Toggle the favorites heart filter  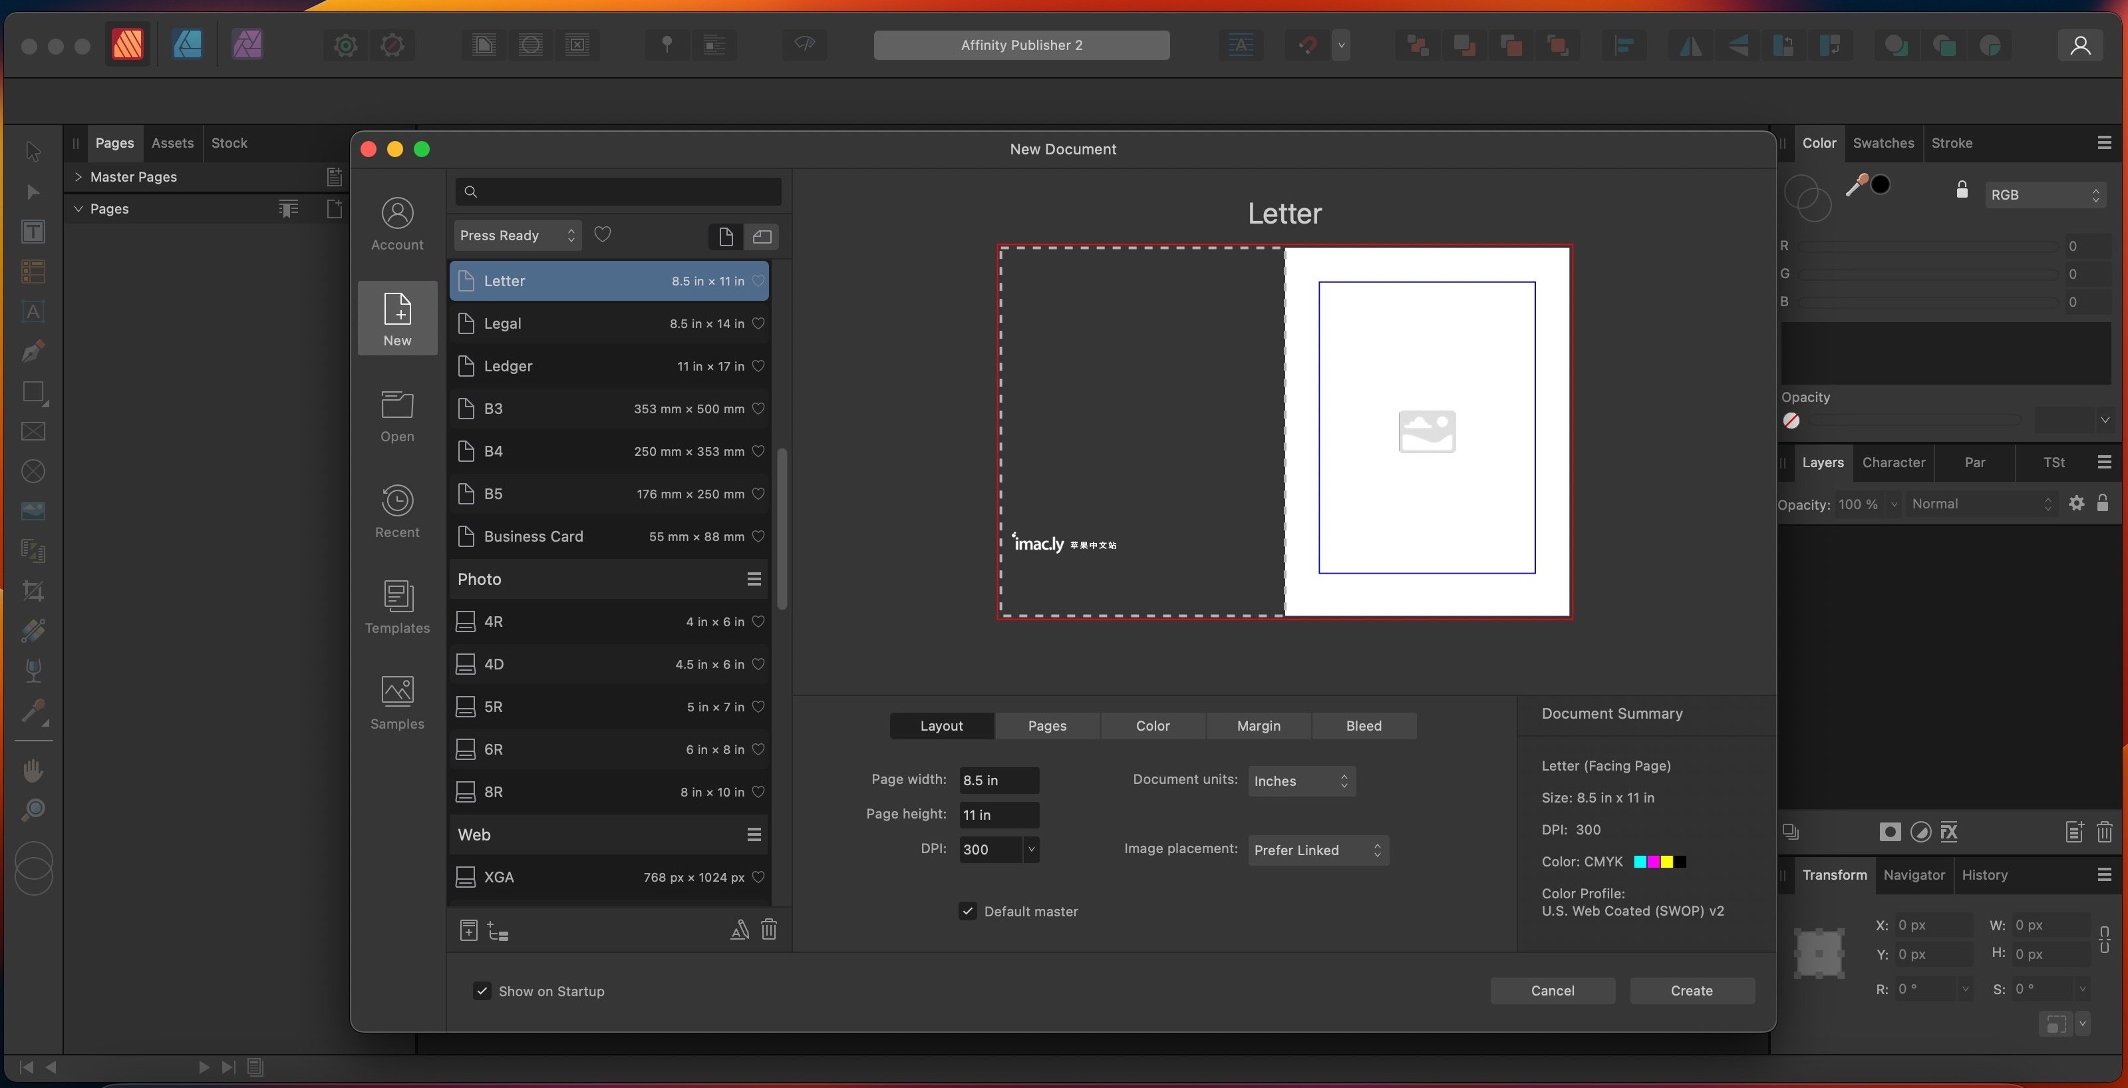coord(602,235)
